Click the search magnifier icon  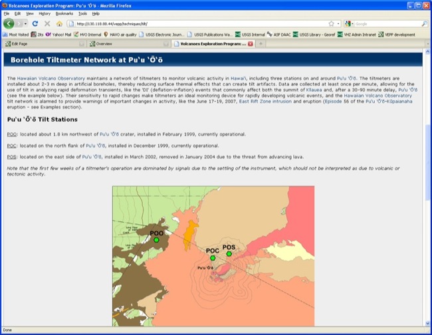tap(424, 24)
